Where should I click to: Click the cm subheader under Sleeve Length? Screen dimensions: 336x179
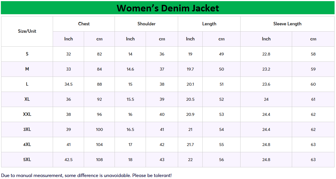click(313, 39)
